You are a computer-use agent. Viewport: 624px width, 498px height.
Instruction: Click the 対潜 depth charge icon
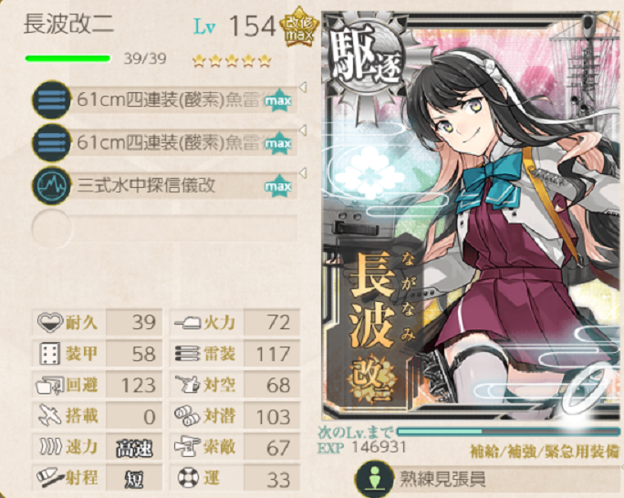coord(188,416)
